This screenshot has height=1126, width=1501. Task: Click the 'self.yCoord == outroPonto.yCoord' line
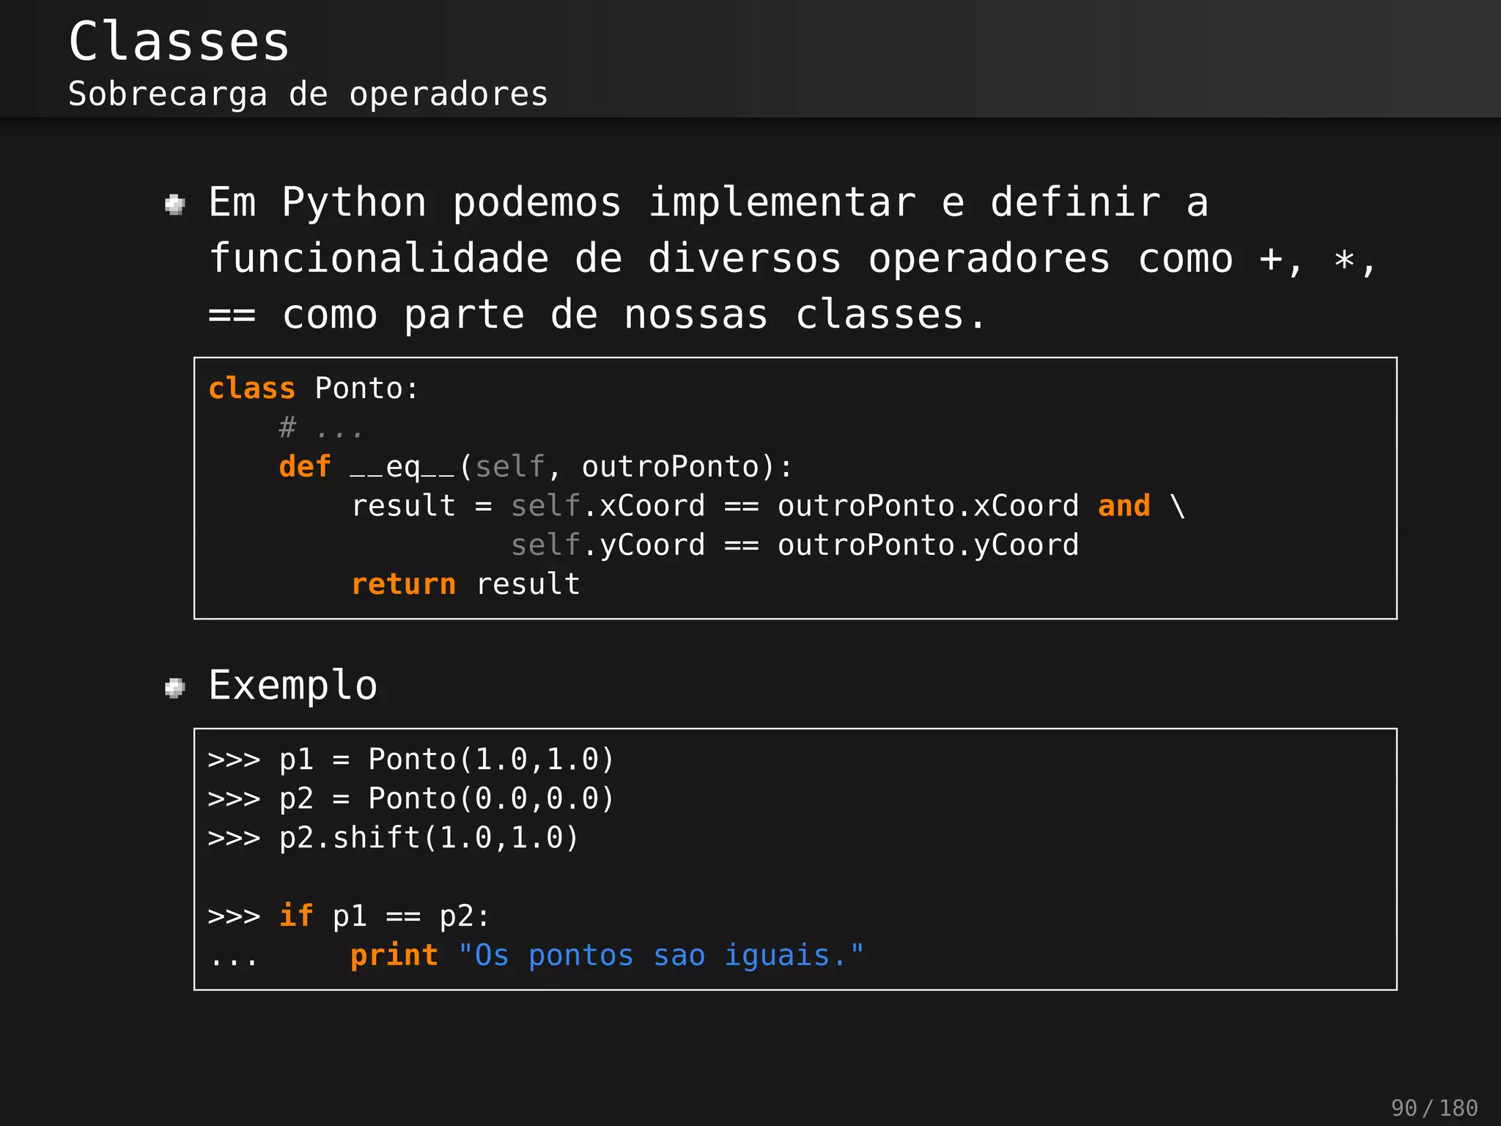pyautogui.click(x=794, y=545)
